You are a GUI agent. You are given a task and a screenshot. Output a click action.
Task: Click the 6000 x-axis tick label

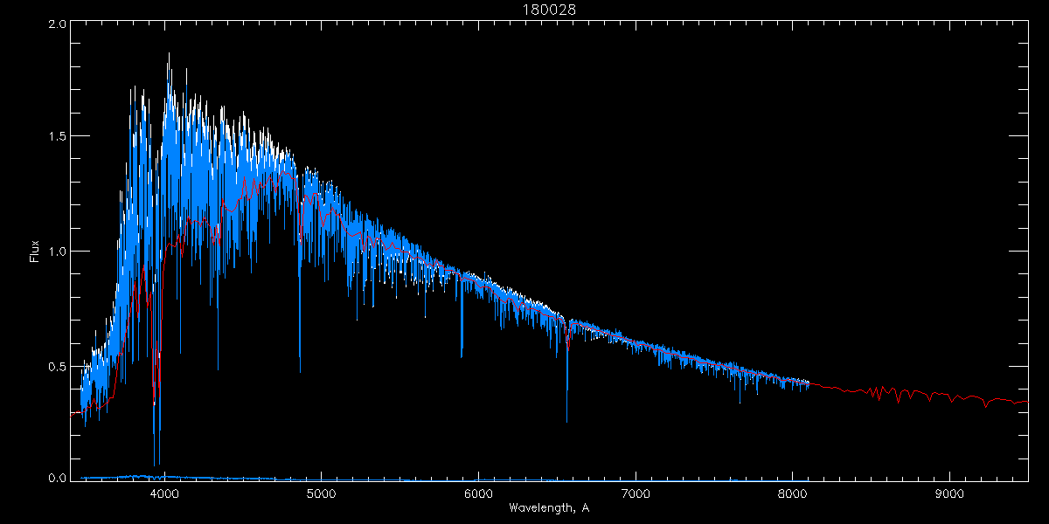click(x=478, y=493)
